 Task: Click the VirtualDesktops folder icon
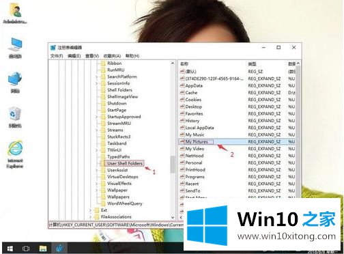click(103, 177)
